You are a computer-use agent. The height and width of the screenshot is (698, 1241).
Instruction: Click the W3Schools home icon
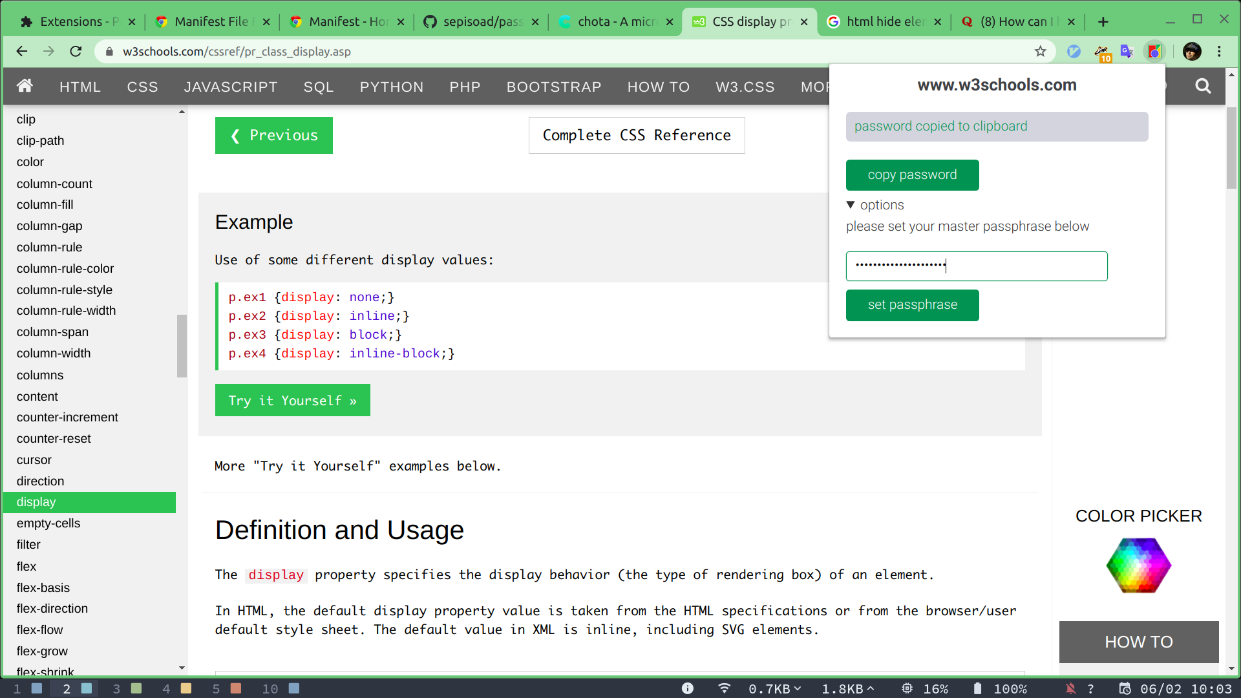(x=25, y=86)
